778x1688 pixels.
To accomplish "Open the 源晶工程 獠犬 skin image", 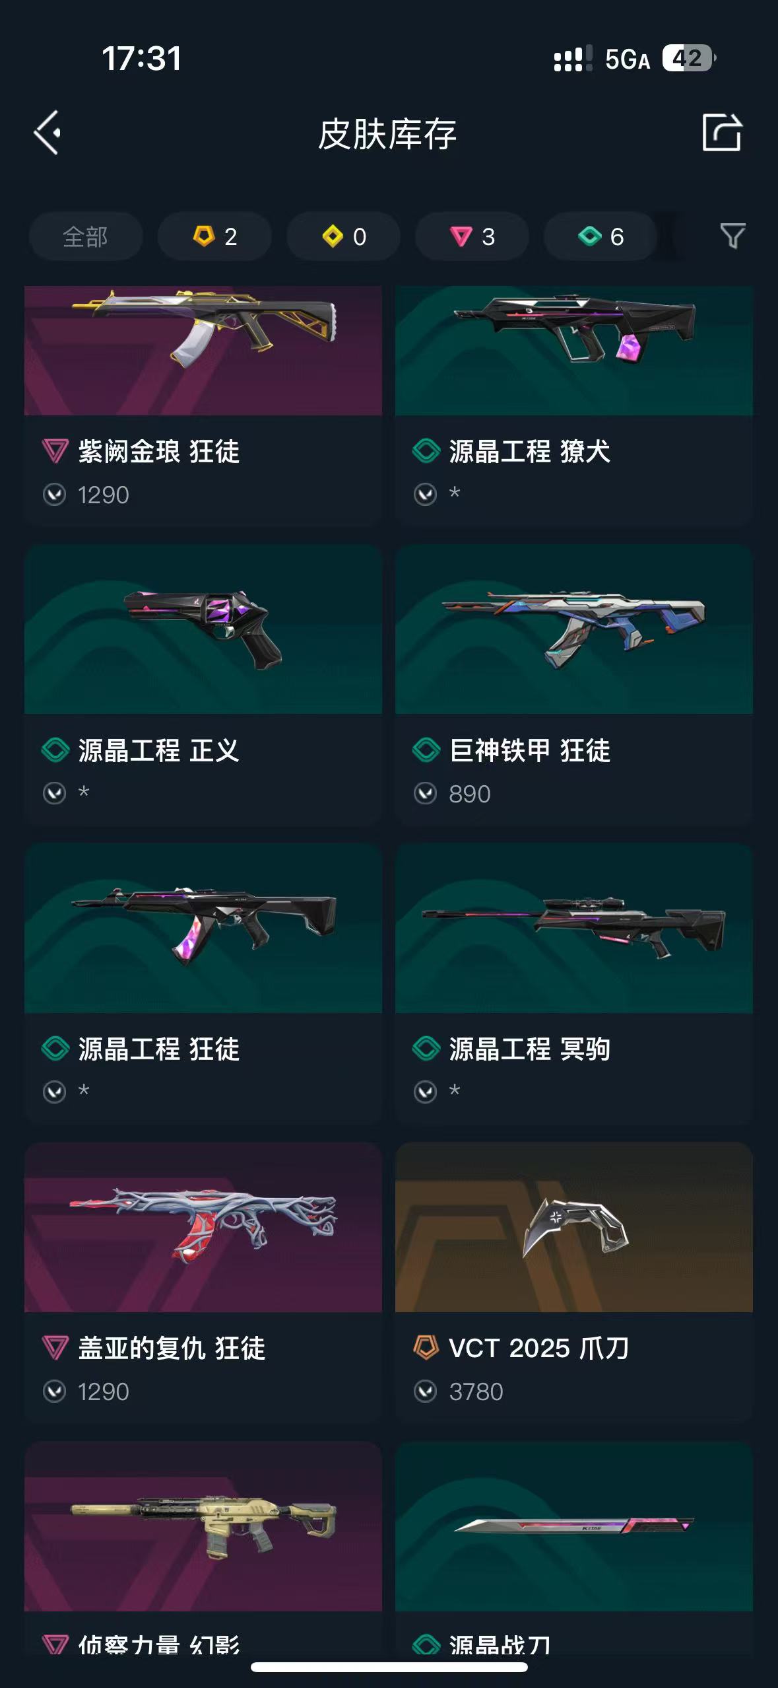I will (x=574, y=350).
